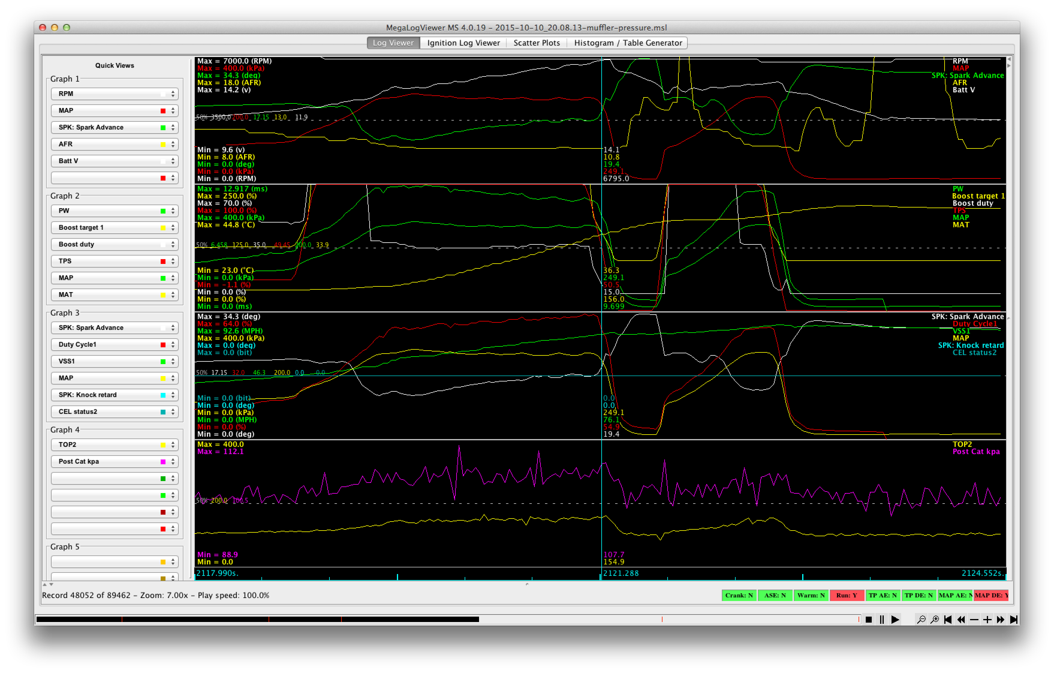
Task: Open the Histogram / Table Generator tab
Action: tap(628, 43)
